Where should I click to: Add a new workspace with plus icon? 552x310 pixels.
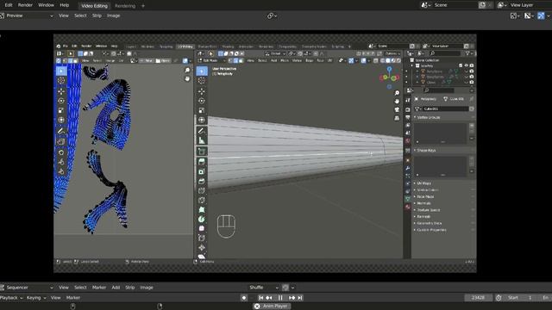[x=143, y=6]
